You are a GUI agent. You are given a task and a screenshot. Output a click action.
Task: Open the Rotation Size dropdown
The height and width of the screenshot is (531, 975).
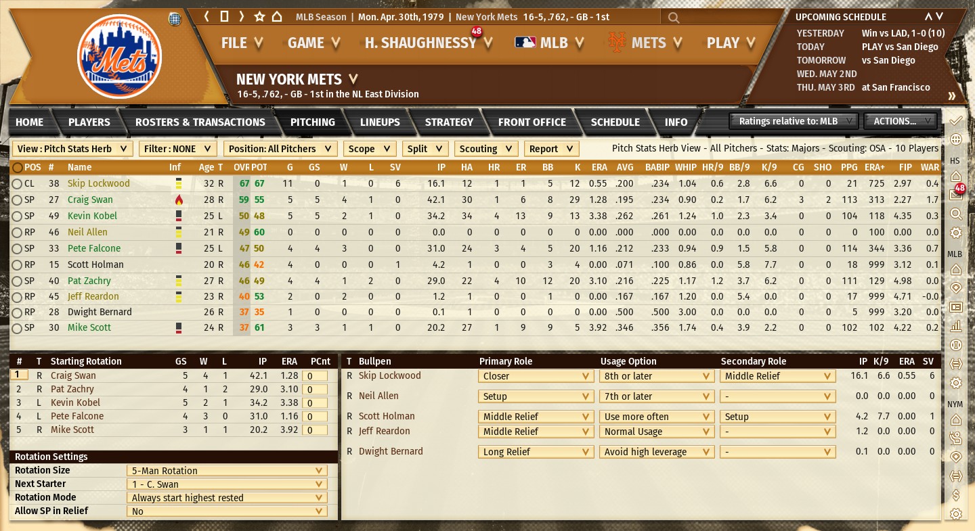226,471
